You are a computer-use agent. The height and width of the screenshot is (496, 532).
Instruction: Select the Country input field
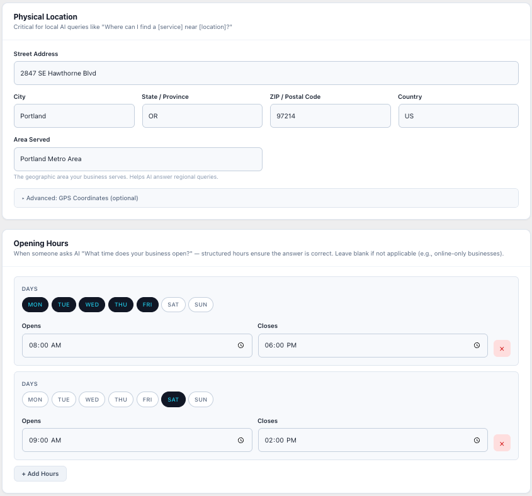pyautogui.click(x=458, y=116)
